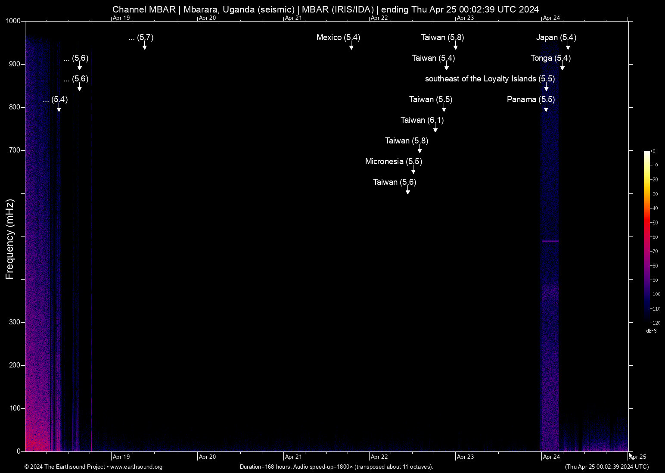
Task: Click the Channel MBAR title text
Action: click(144, 9)
